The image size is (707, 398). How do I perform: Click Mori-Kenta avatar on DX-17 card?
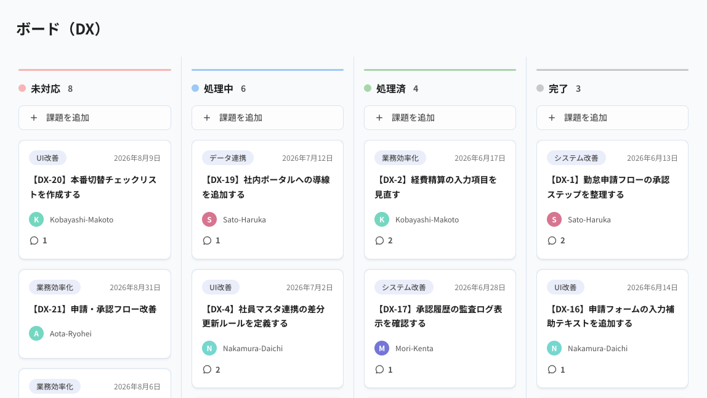click(382, 348)
